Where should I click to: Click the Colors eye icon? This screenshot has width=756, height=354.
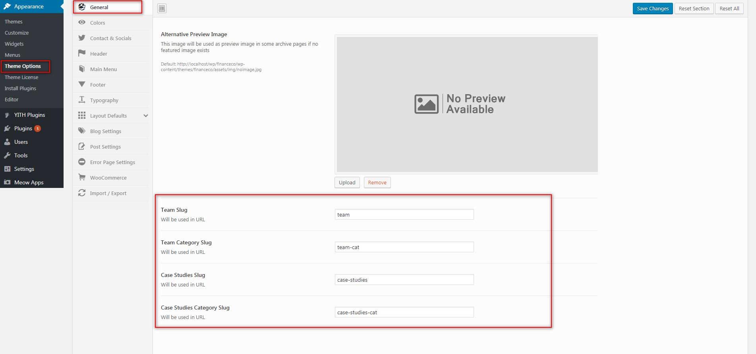tap(82, 22)
